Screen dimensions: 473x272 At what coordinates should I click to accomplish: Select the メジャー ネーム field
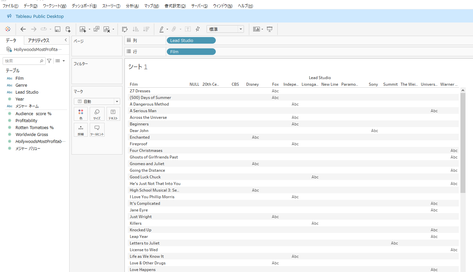point(27,106)
